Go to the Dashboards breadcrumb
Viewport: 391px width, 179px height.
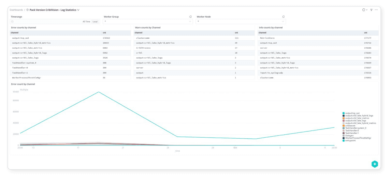click(x=16, y=10)
